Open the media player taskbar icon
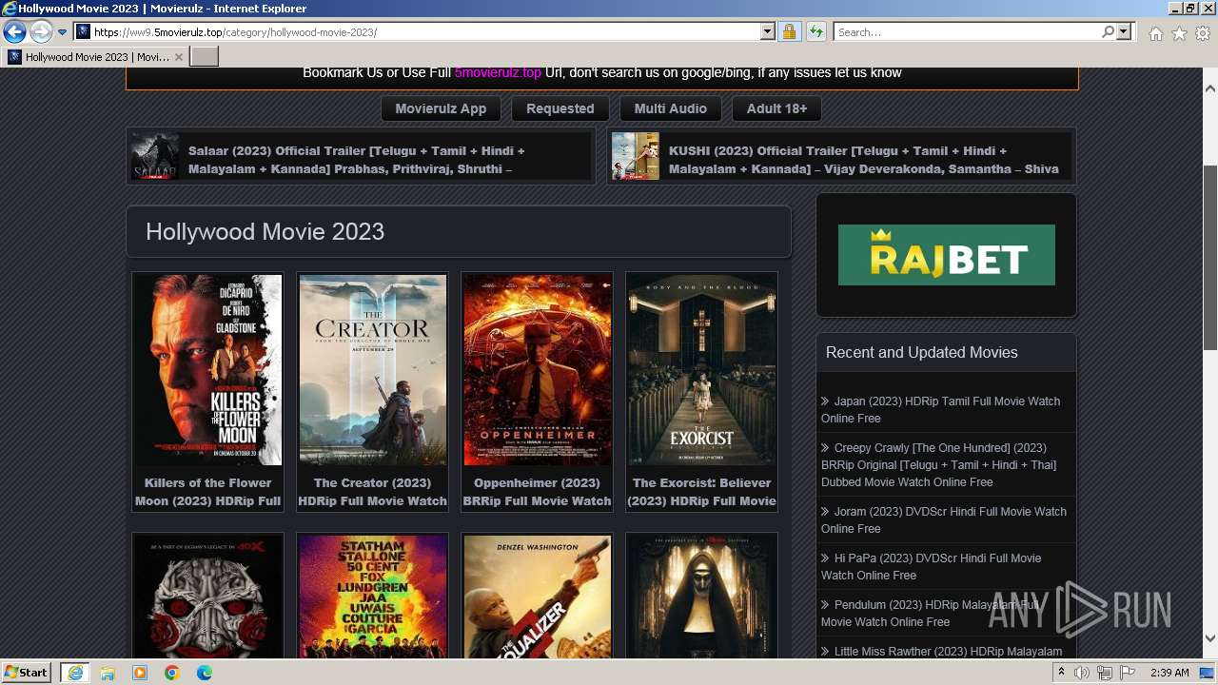The height and width of the screenshot is (685, 1218). 140,673
